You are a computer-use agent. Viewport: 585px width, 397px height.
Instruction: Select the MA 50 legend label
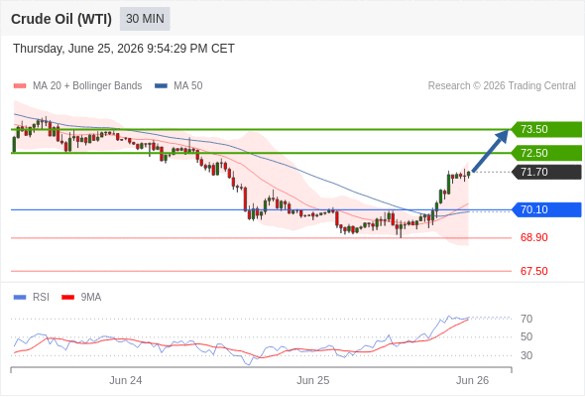pos(188,86)
